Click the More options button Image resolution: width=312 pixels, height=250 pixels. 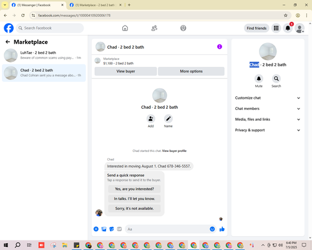coord(191,71)
